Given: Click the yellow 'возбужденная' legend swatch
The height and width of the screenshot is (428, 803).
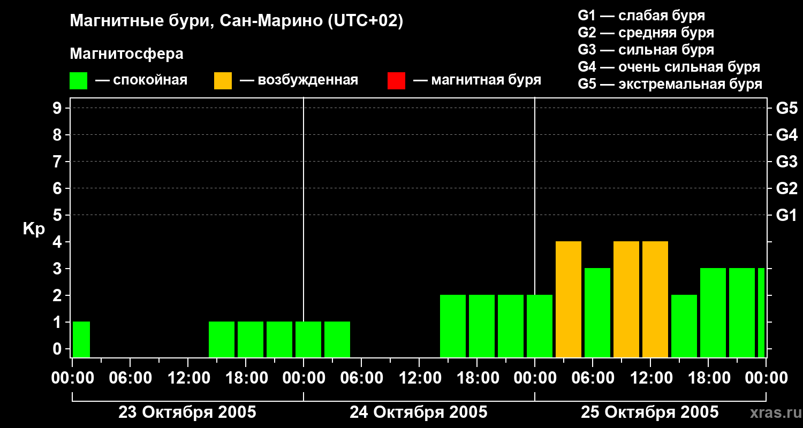Looking at the screenshot, I should coord(223,81).
